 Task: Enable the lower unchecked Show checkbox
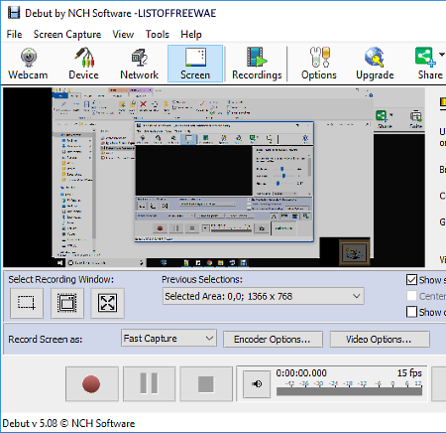point(411,312)
